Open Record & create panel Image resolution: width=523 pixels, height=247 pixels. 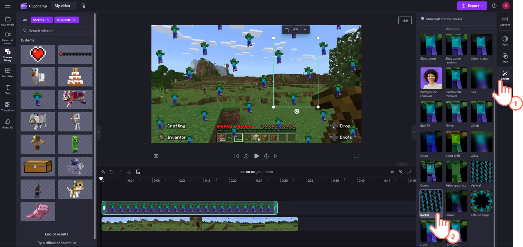point(8,38)
